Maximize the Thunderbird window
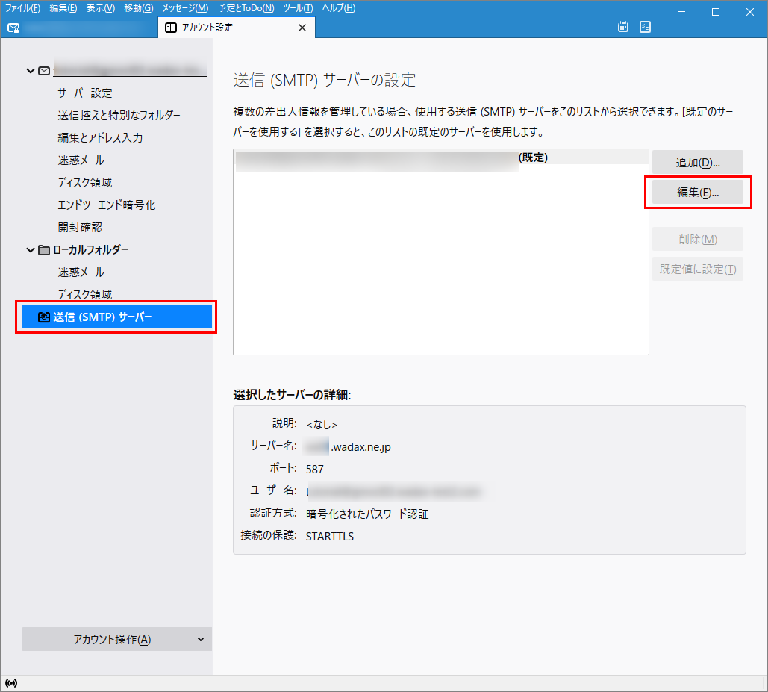The height and width of the screenshot is (692, 768). click(x=716, y=12)
